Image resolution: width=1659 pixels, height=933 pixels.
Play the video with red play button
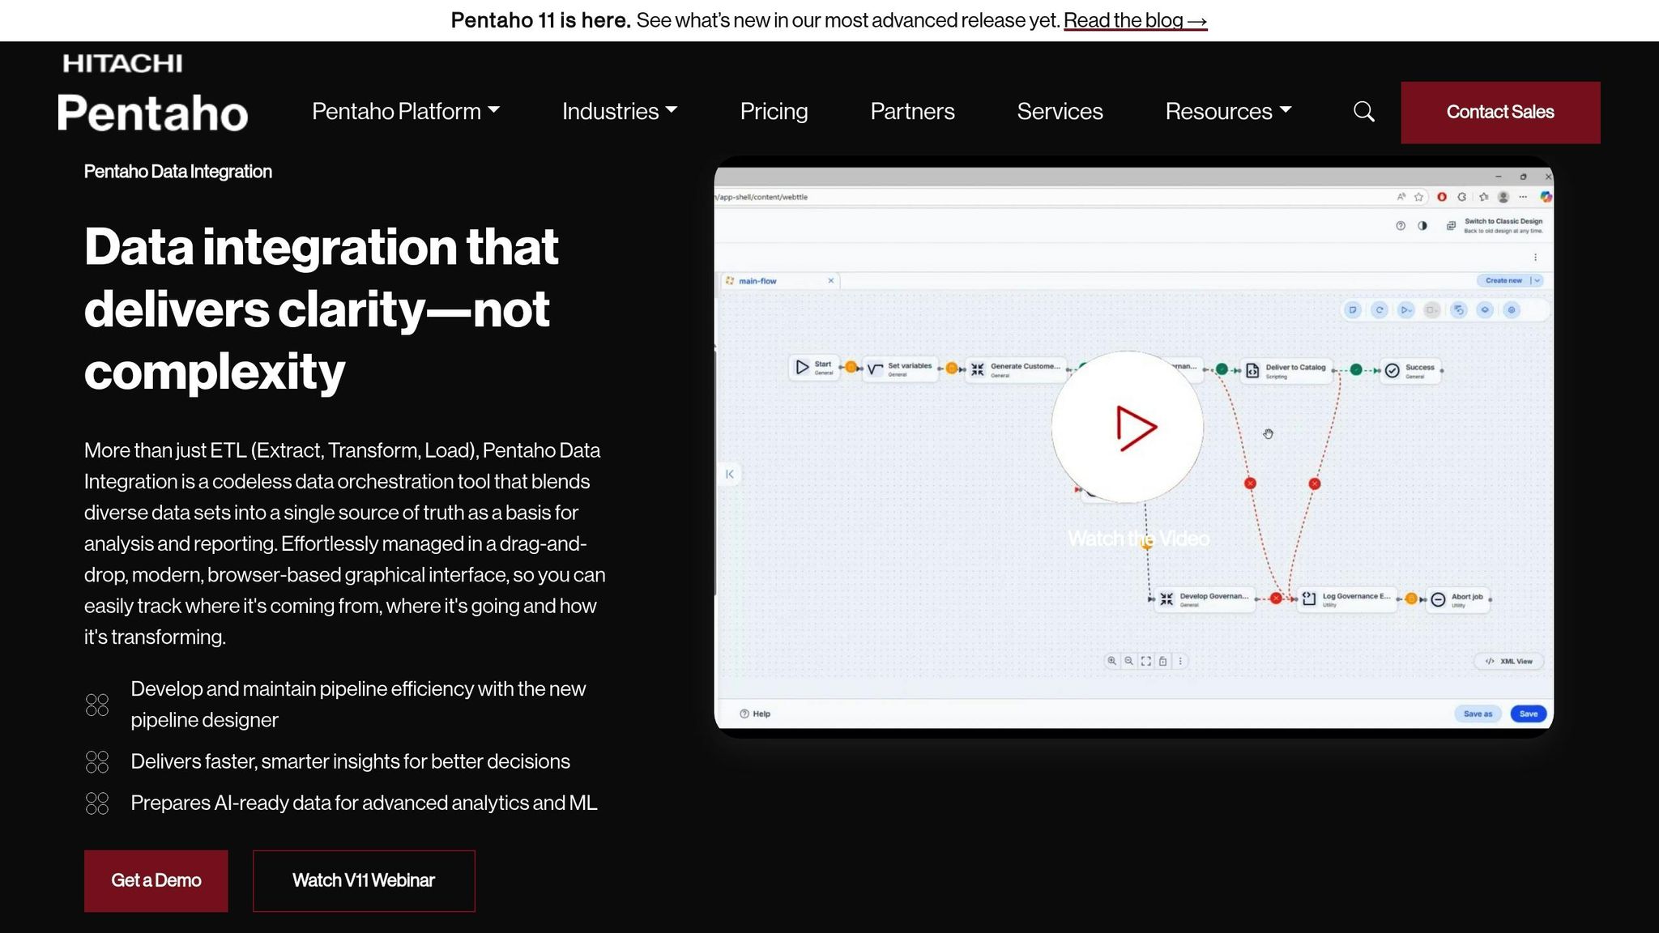point(1128,428)
